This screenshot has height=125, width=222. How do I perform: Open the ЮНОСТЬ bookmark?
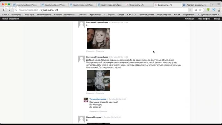click(x=131, y=15)
